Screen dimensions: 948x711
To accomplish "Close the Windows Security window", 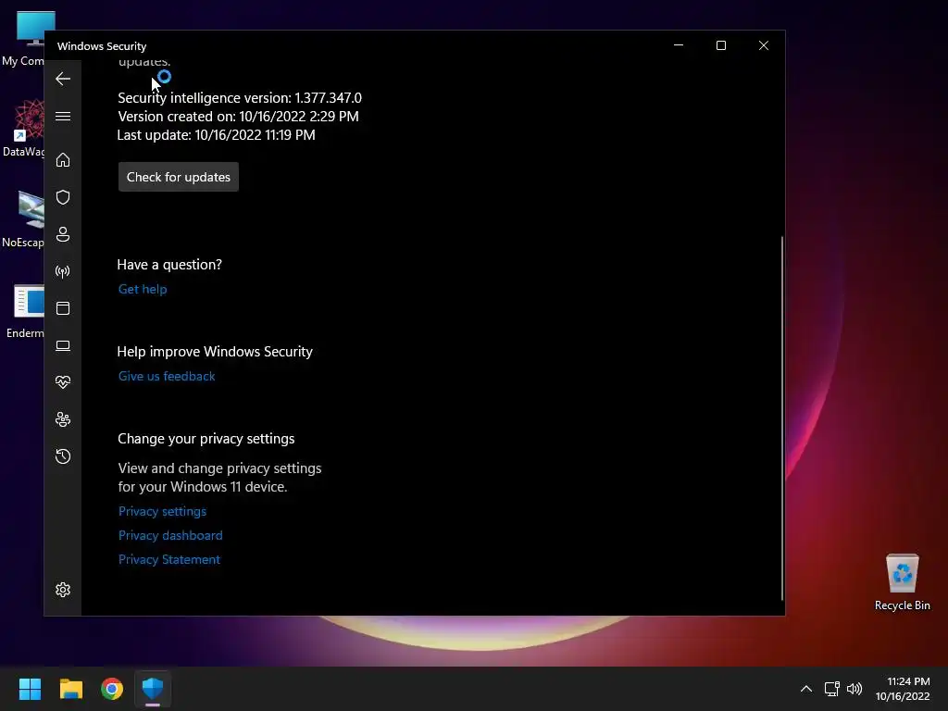I will click(764, 45).
